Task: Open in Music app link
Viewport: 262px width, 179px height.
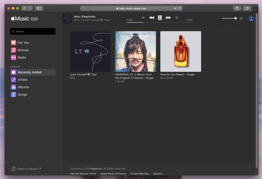Action: pyautogui.click(x=26, y=169)
